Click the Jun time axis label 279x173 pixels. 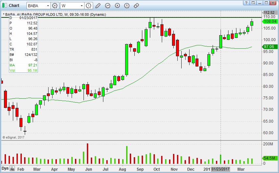88,169
